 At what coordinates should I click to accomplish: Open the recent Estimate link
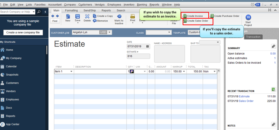point(244,97)
